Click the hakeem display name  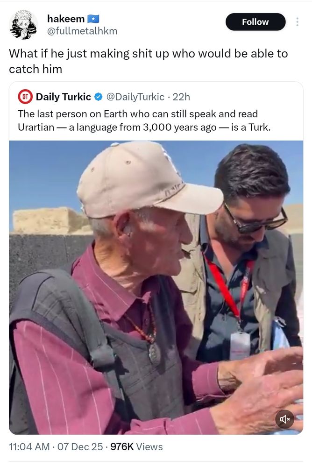point(66,19)
